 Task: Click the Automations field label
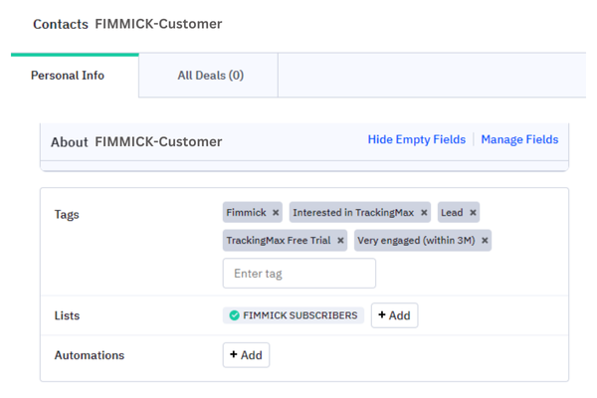[90, 355]
